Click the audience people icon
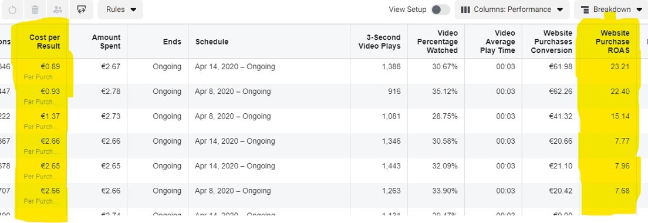Viewport: 648px width, 223px height. coord(58,9)
